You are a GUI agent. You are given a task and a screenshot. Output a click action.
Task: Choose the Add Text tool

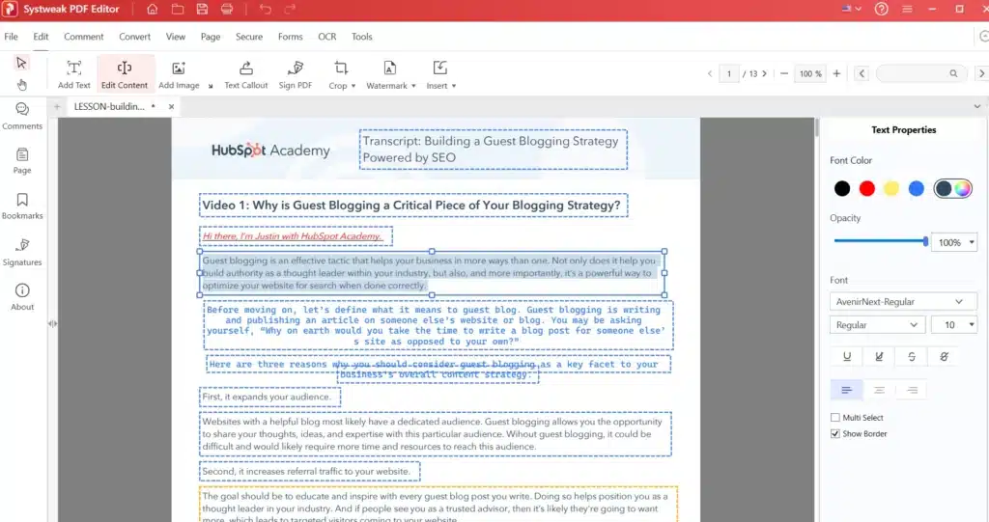(x=73, y=74)
